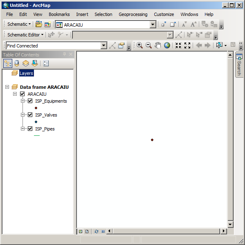This screenshot has height=245, width=245.
Task: Toggle ISP_Valves layer visibility checkbox
Action: (x=30, y=115)
